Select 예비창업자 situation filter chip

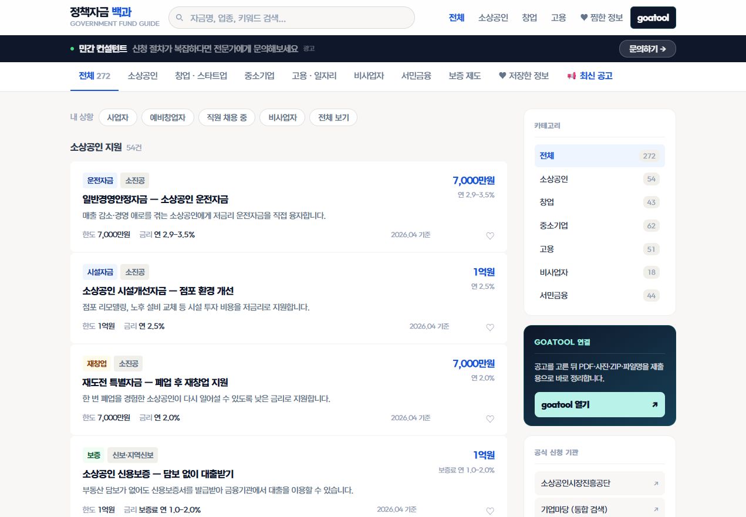pos(168,117)
